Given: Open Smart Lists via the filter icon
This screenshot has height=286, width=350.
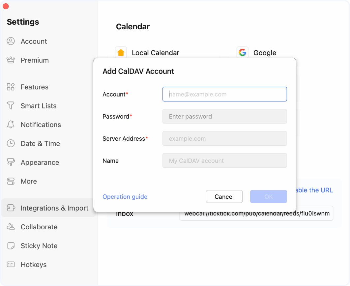Looking at the screenshot, I should 11,106.
